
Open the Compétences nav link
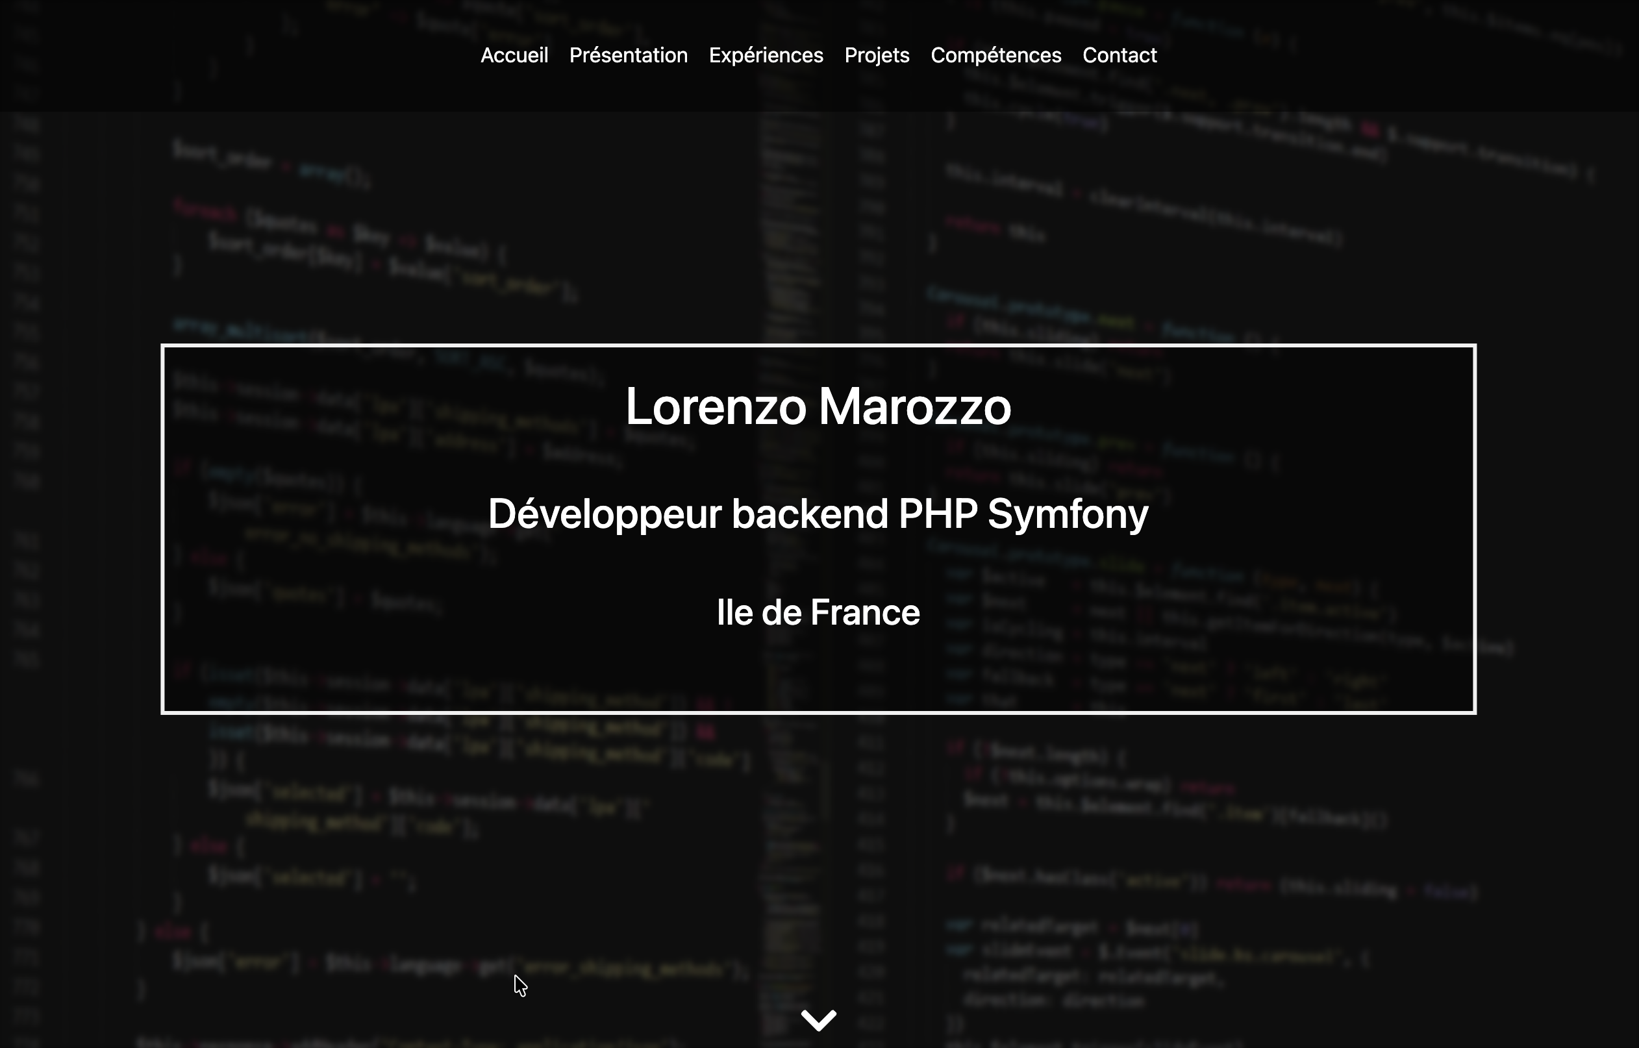tap(995, 55)
